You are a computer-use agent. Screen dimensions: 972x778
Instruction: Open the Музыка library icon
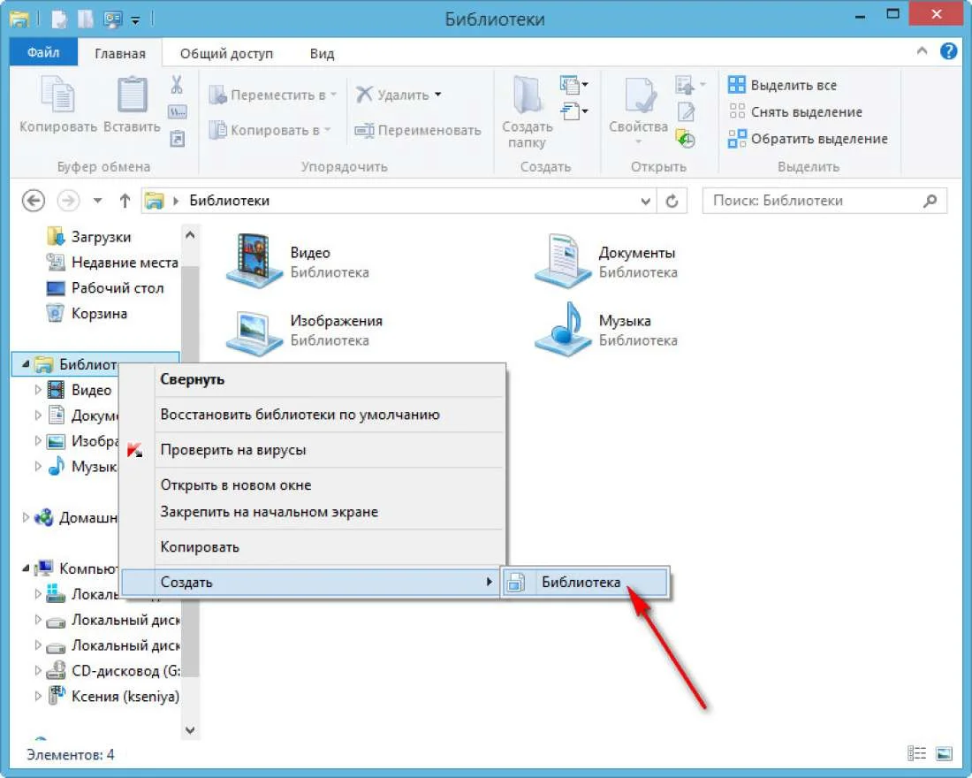coord(562,329)
